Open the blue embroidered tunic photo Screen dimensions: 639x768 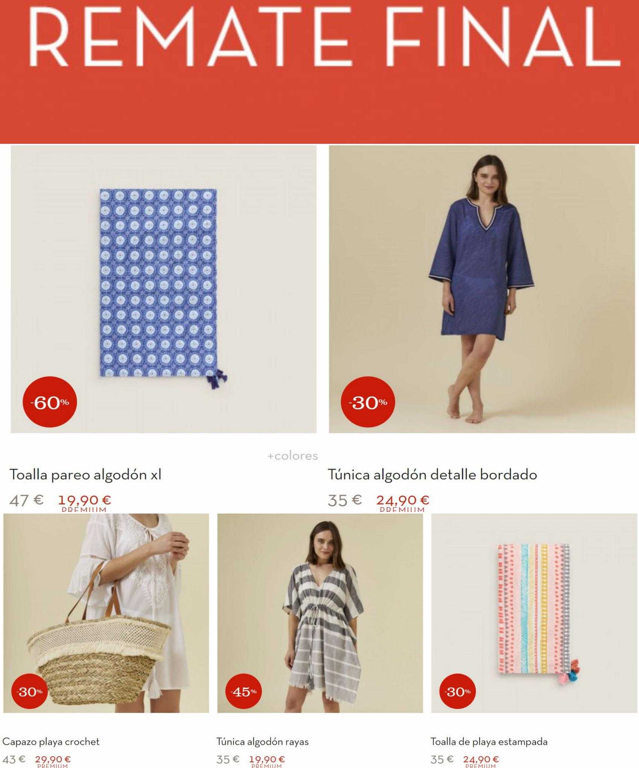click(x=482, y=289)
